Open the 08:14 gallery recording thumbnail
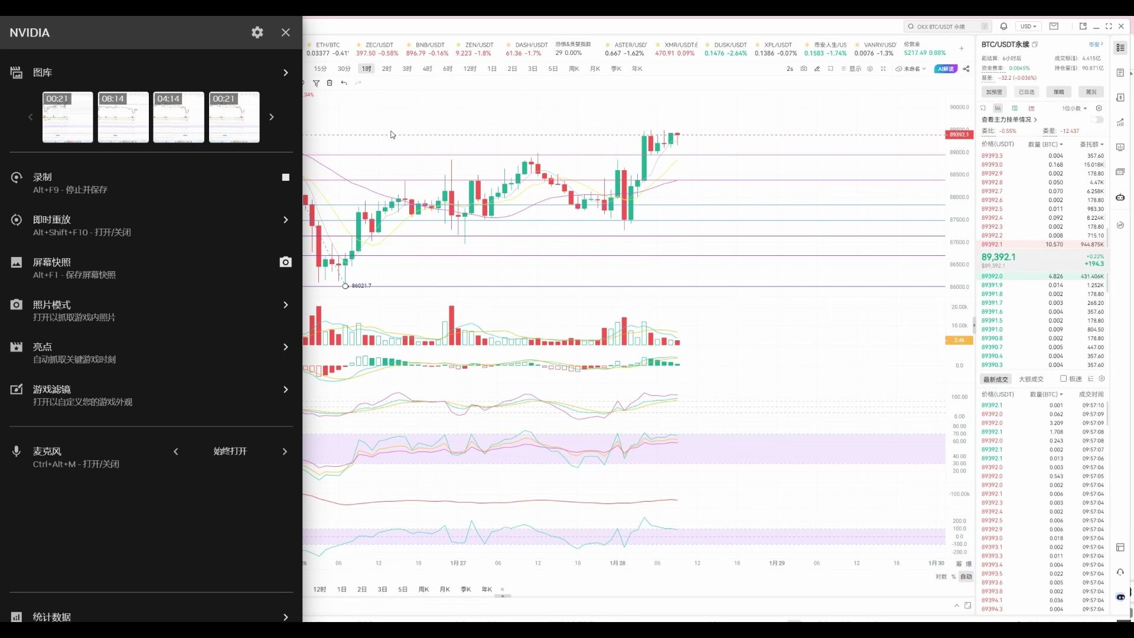1134x638 pixels. point(123,117)
